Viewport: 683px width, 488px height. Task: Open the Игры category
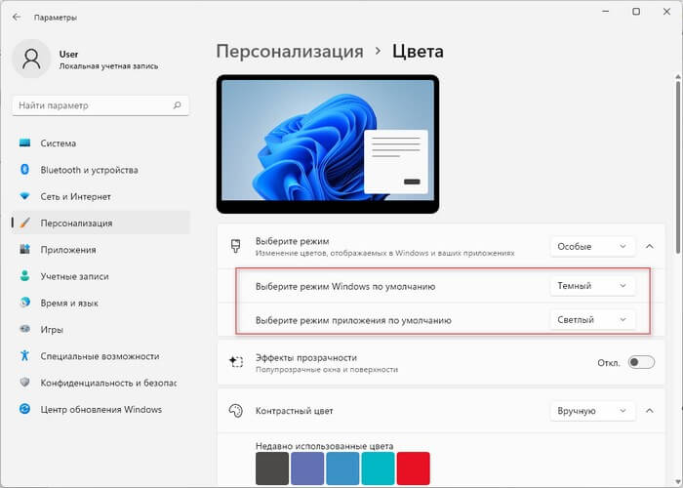tap(101, 329)
